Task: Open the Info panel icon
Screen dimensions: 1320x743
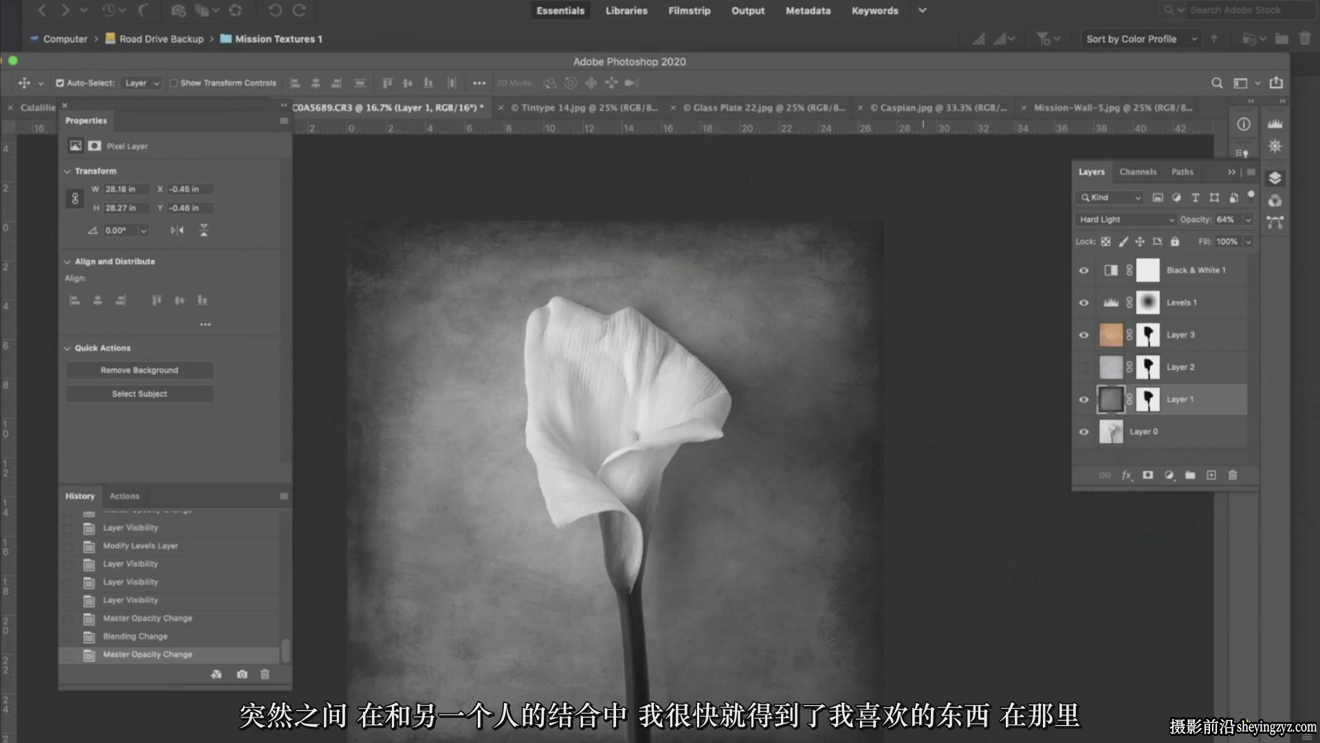Action: pos(1243,124)
